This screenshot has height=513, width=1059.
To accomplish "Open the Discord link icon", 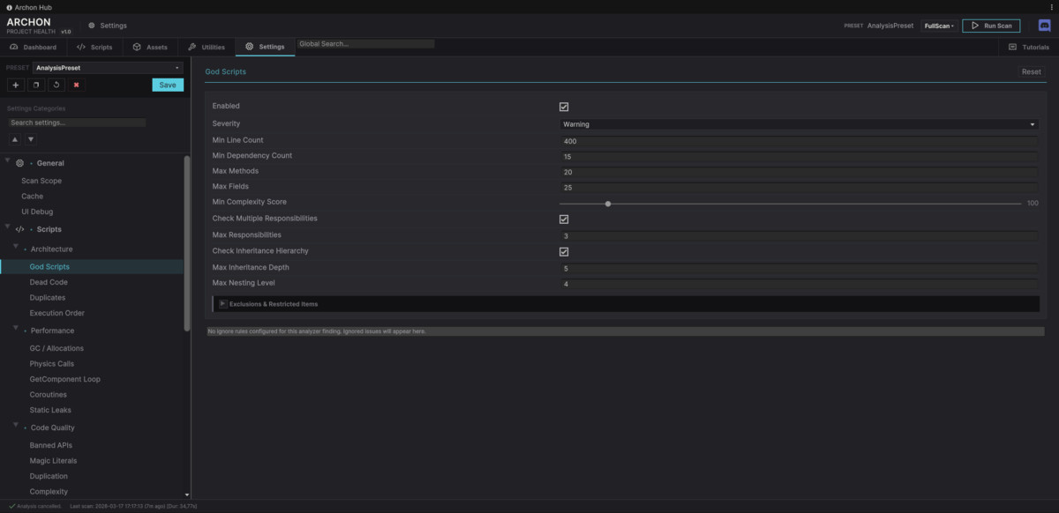I will 1044,26.
